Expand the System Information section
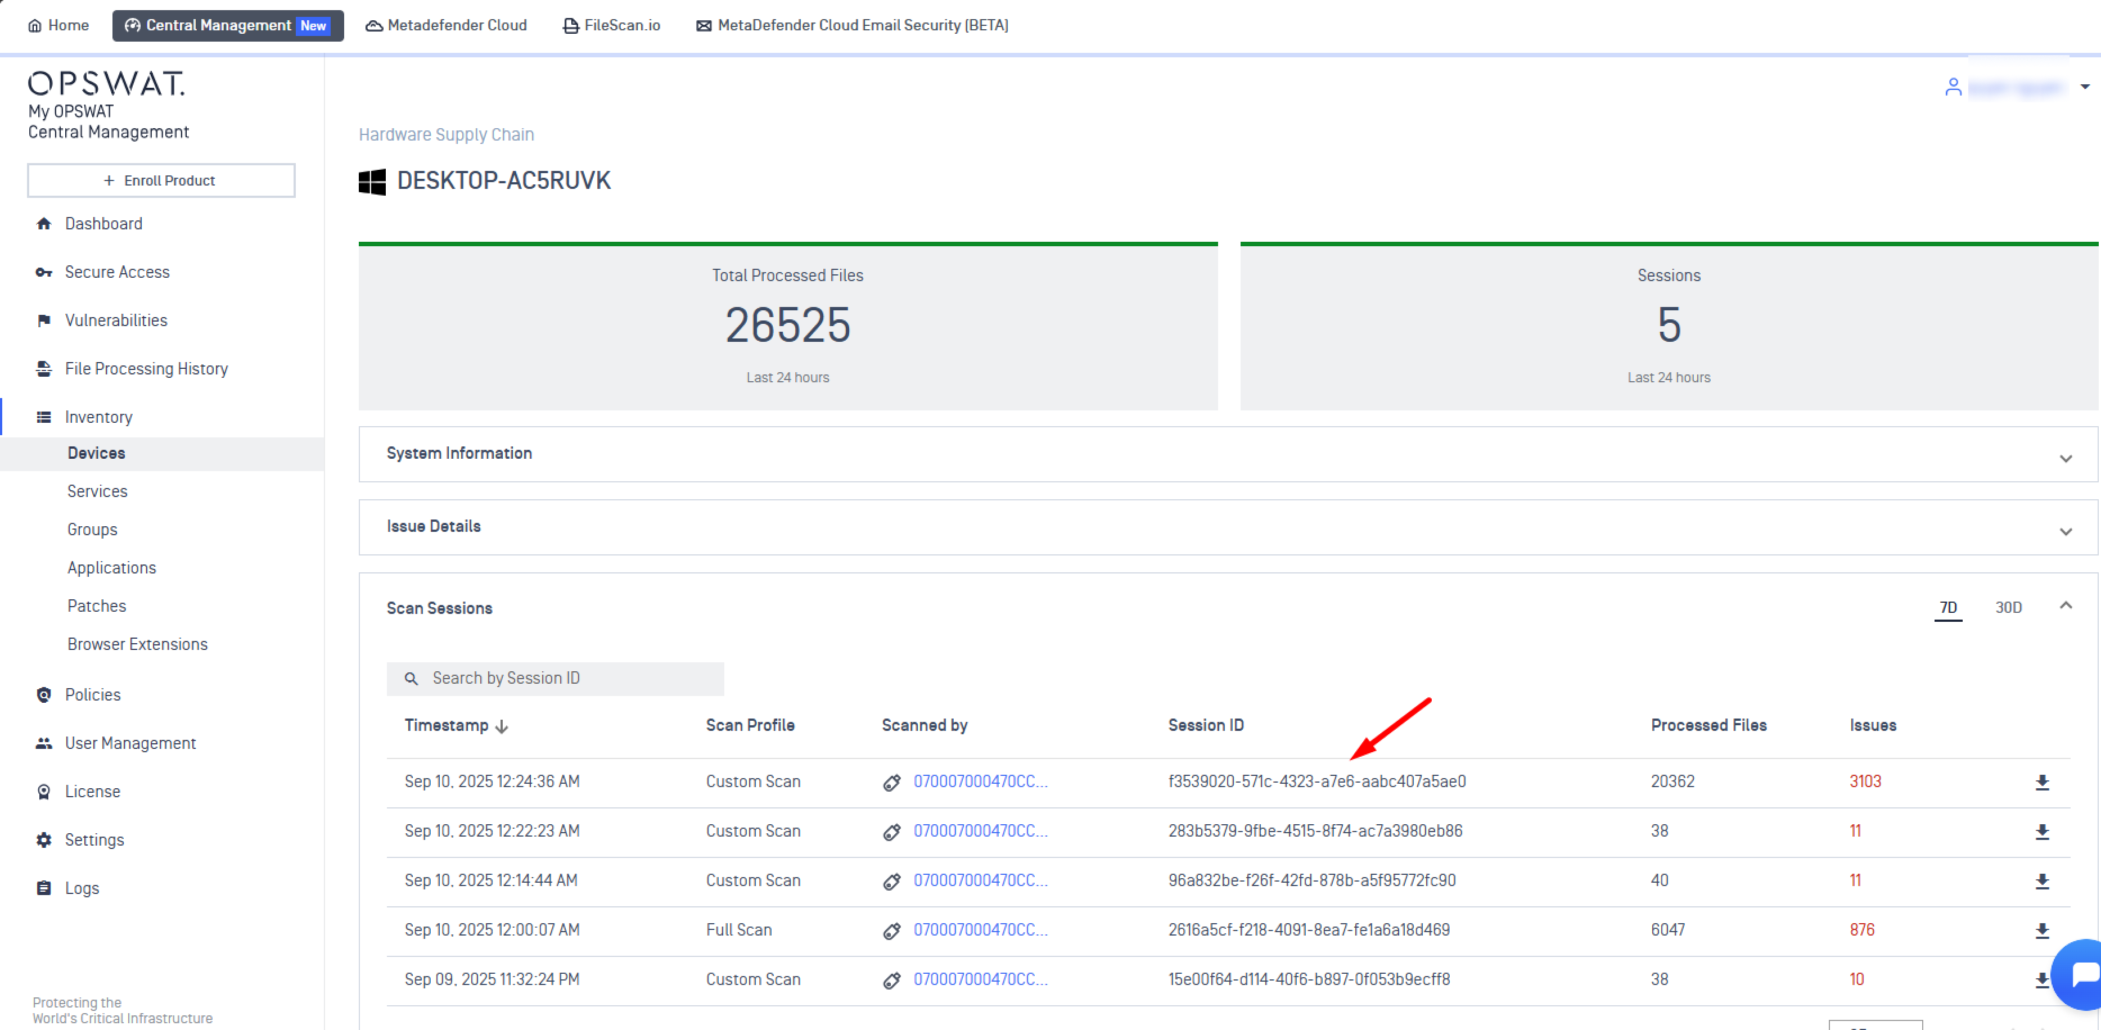2101x1030 pixels. [2065, 458]
